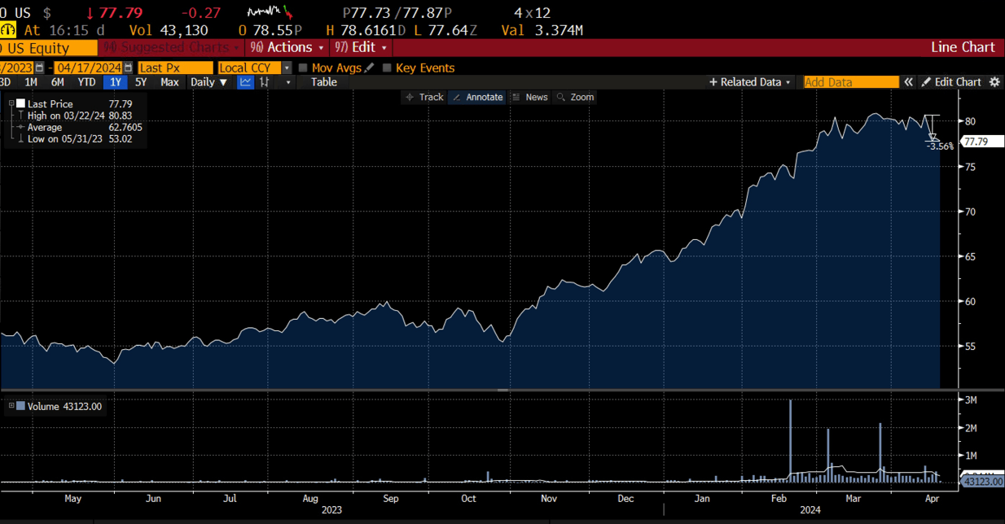Click the panel divider handle above Volume
Viewport: 1005px width, 524px height.
click(x=502, y=391)
